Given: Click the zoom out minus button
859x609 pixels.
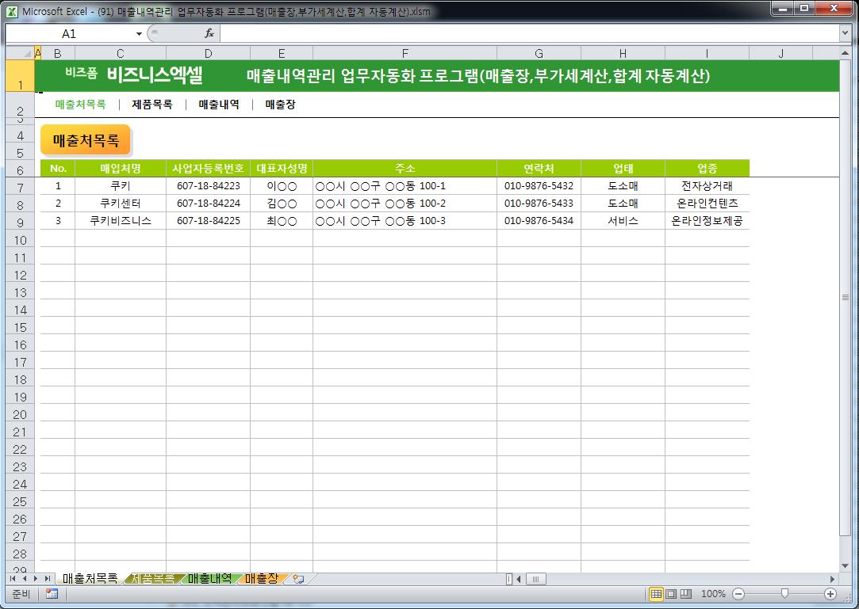Looking at the screenshot, I should coord(738,594).
